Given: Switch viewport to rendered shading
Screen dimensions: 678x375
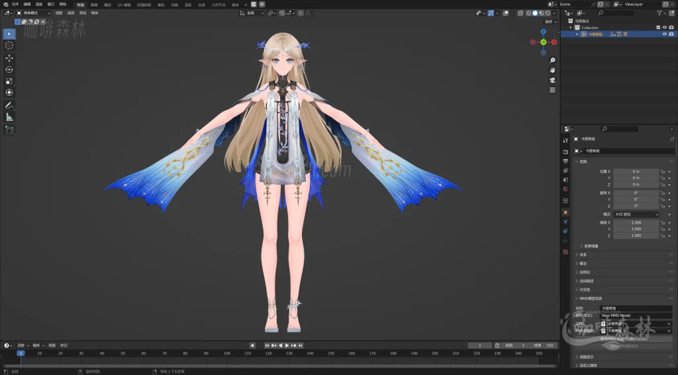Looking at the screenshot, I should tap(548, 13).
